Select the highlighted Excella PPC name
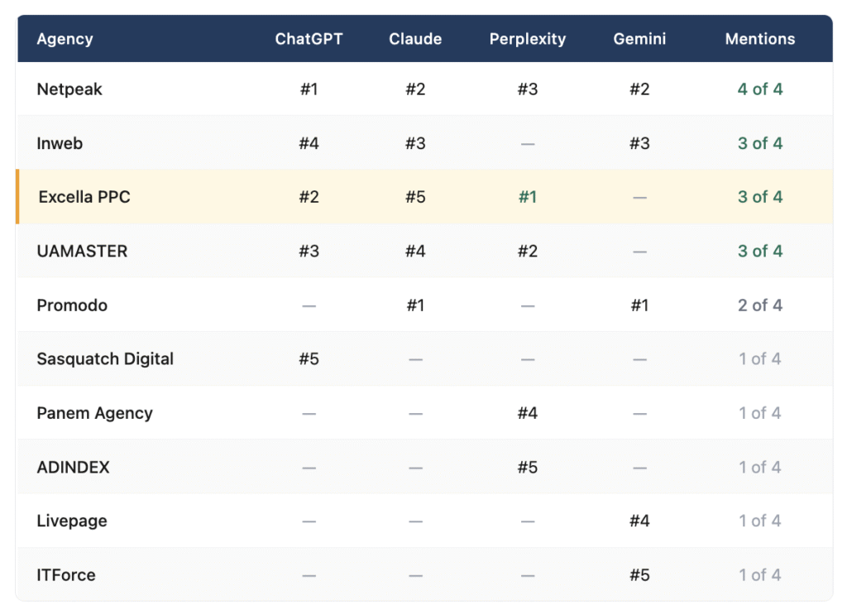Screen dimensions: 847x615 point(84,197)
